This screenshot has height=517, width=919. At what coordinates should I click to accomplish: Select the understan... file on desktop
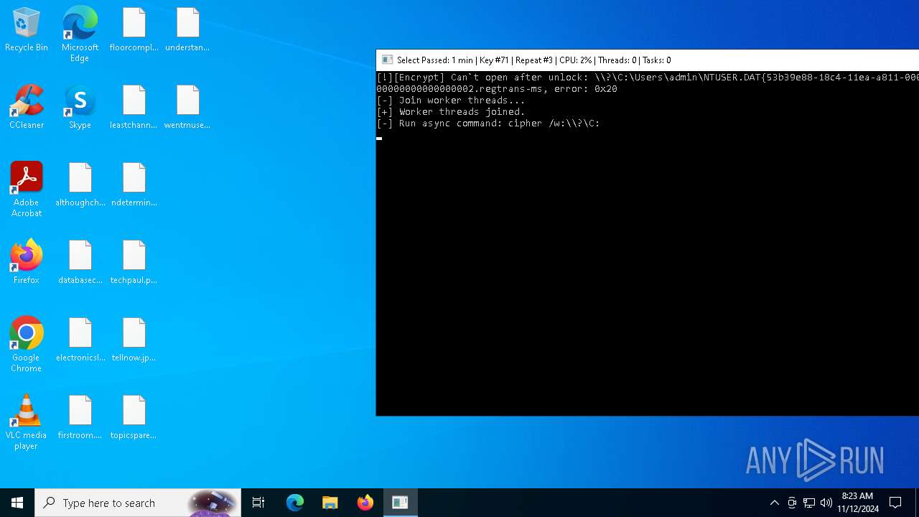187,30
